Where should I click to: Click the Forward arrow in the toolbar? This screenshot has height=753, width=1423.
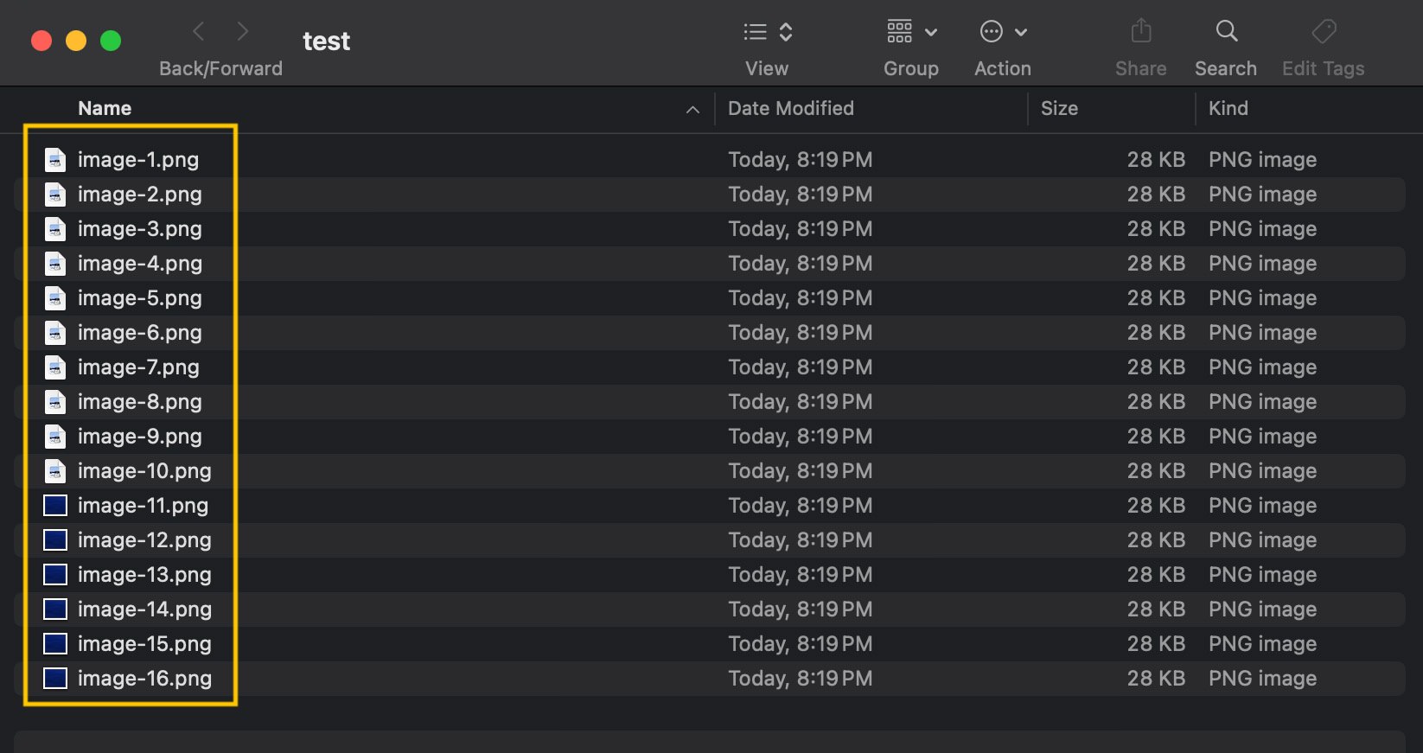coord(243,32)
